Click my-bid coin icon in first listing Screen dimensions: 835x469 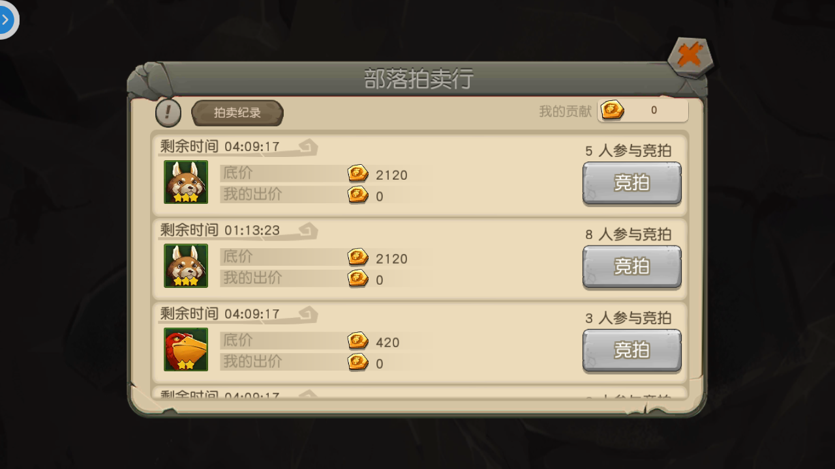coord(357,195)
